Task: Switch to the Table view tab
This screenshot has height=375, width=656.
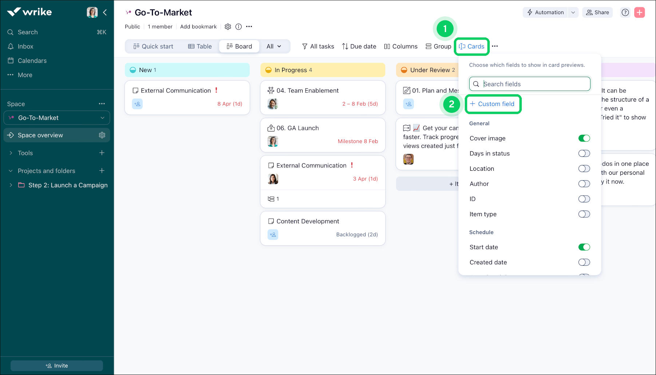Action: (200, 46)
